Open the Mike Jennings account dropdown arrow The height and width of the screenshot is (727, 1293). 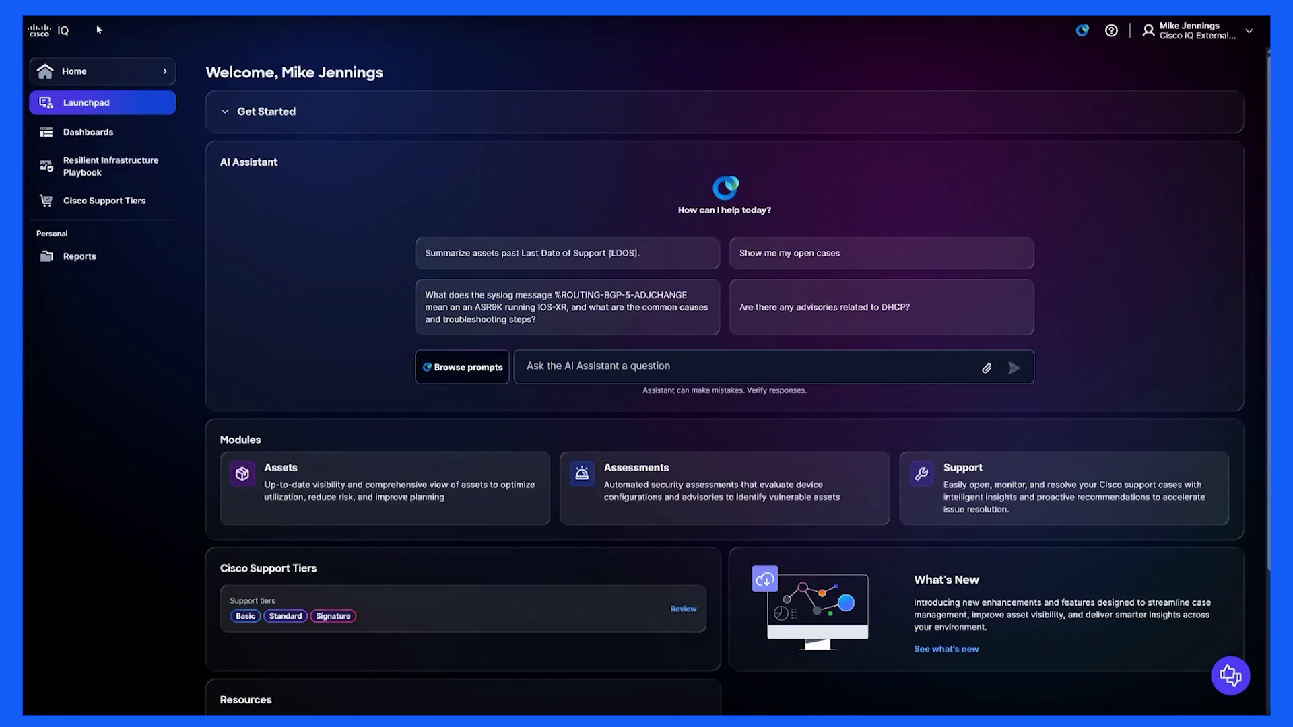pos(1249,31)
